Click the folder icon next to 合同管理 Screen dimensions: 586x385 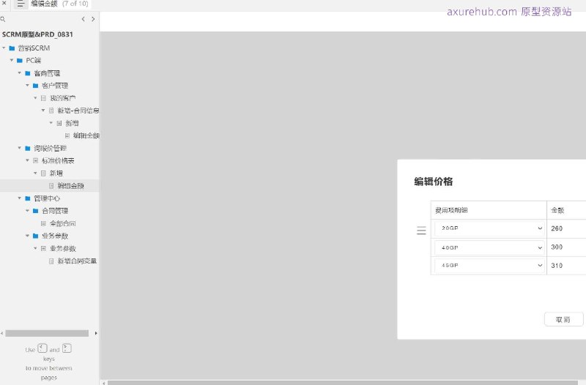[x=35, y=211]
